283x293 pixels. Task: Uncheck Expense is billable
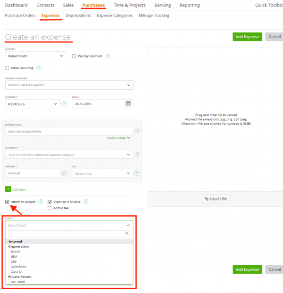pyautogui.click(x=50, y=202)
